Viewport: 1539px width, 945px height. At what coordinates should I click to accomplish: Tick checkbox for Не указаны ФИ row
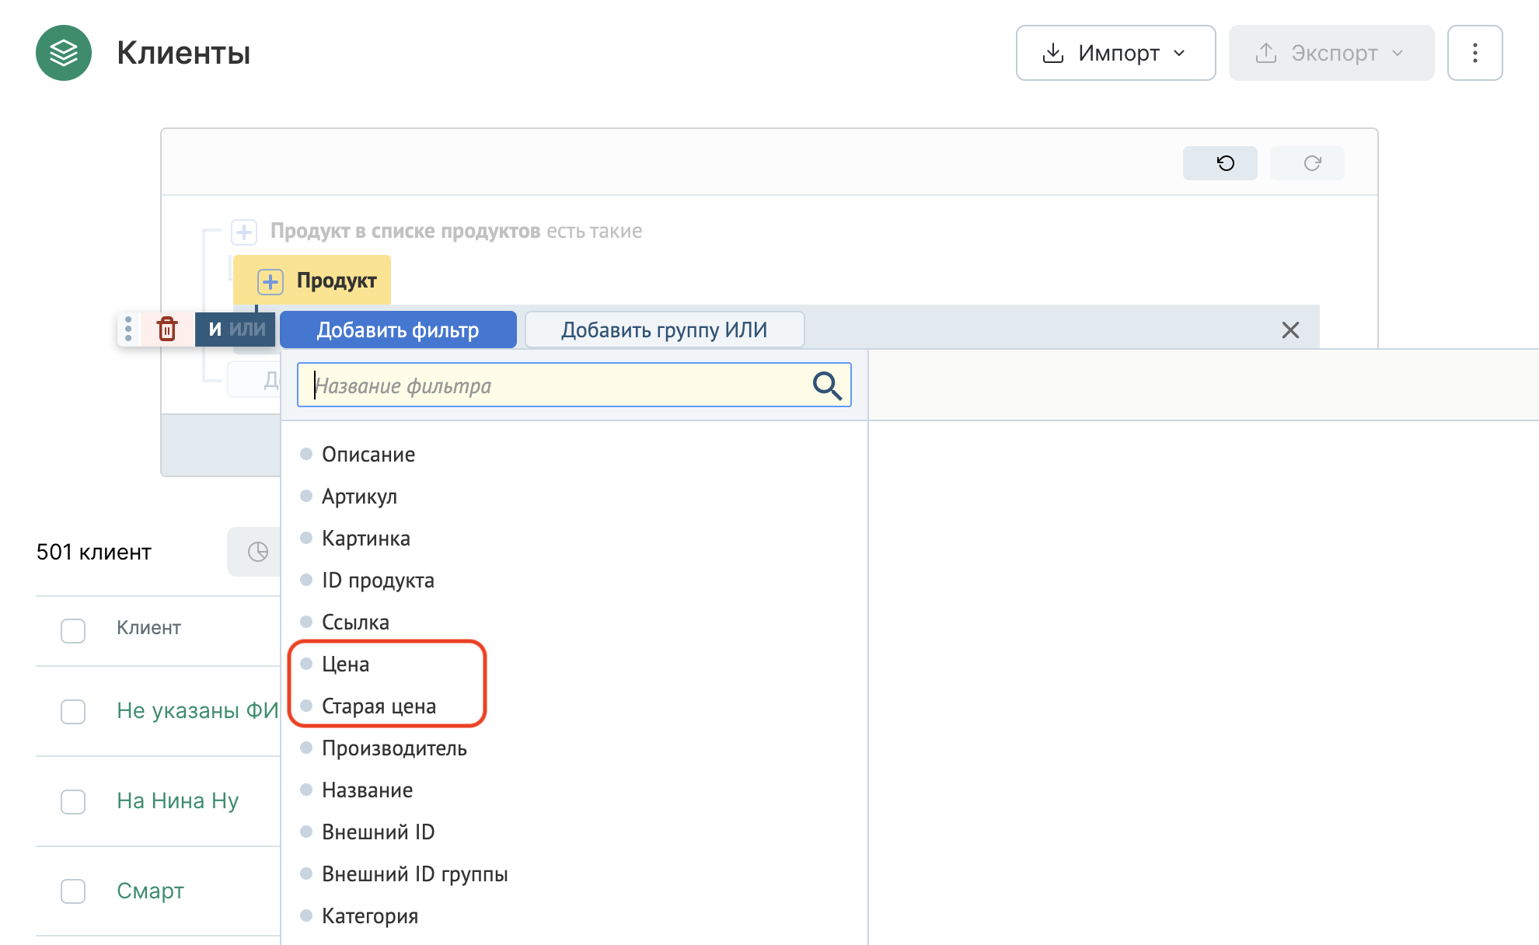pos(73,711)
